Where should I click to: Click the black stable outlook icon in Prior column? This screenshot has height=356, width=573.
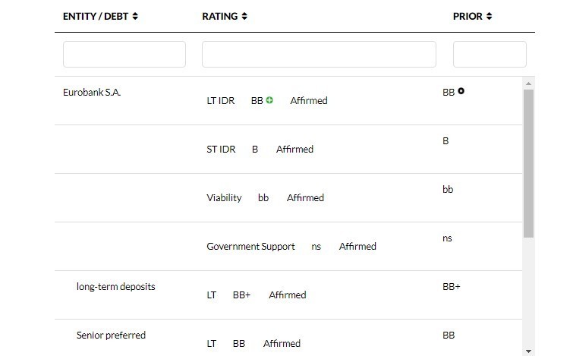point(461,92)
